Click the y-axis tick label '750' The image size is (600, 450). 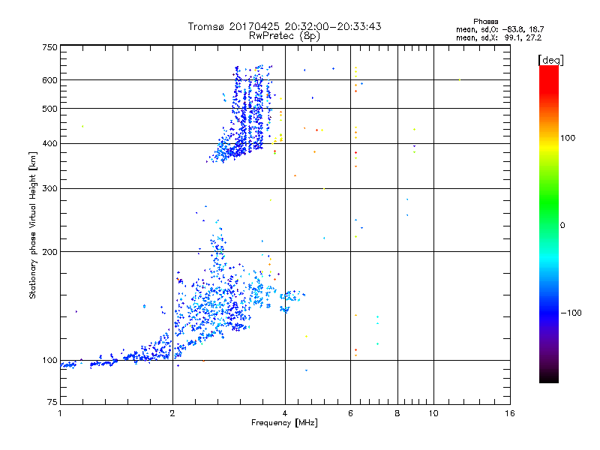(49, 47)
